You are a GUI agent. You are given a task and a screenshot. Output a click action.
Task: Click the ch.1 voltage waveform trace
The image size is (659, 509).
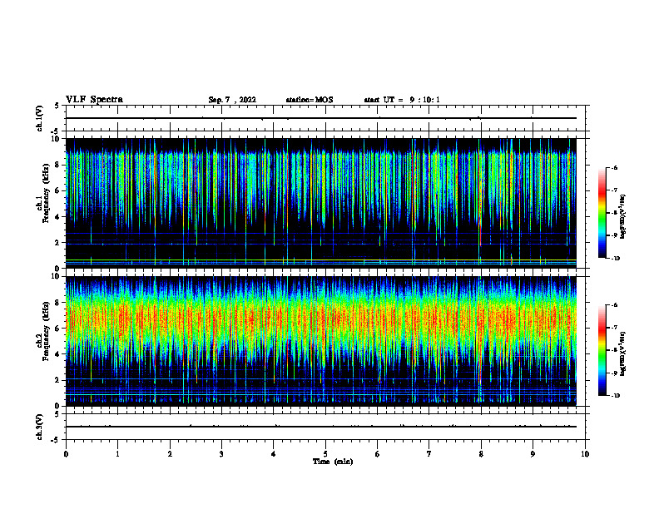[x=321, y=118]
